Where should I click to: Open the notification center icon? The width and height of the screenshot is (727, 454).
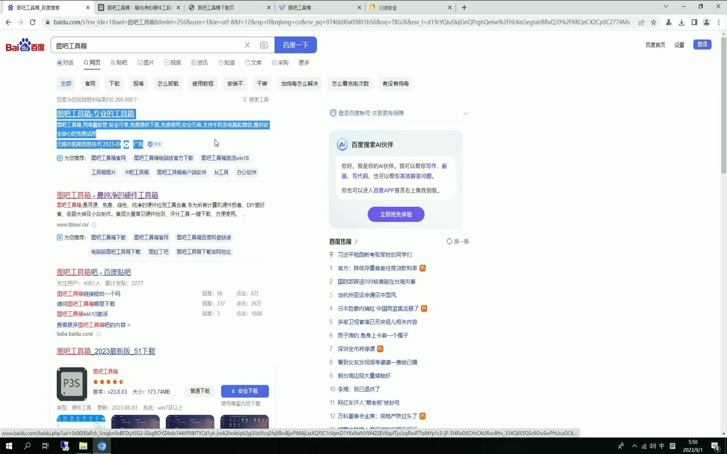coord(715,446)
